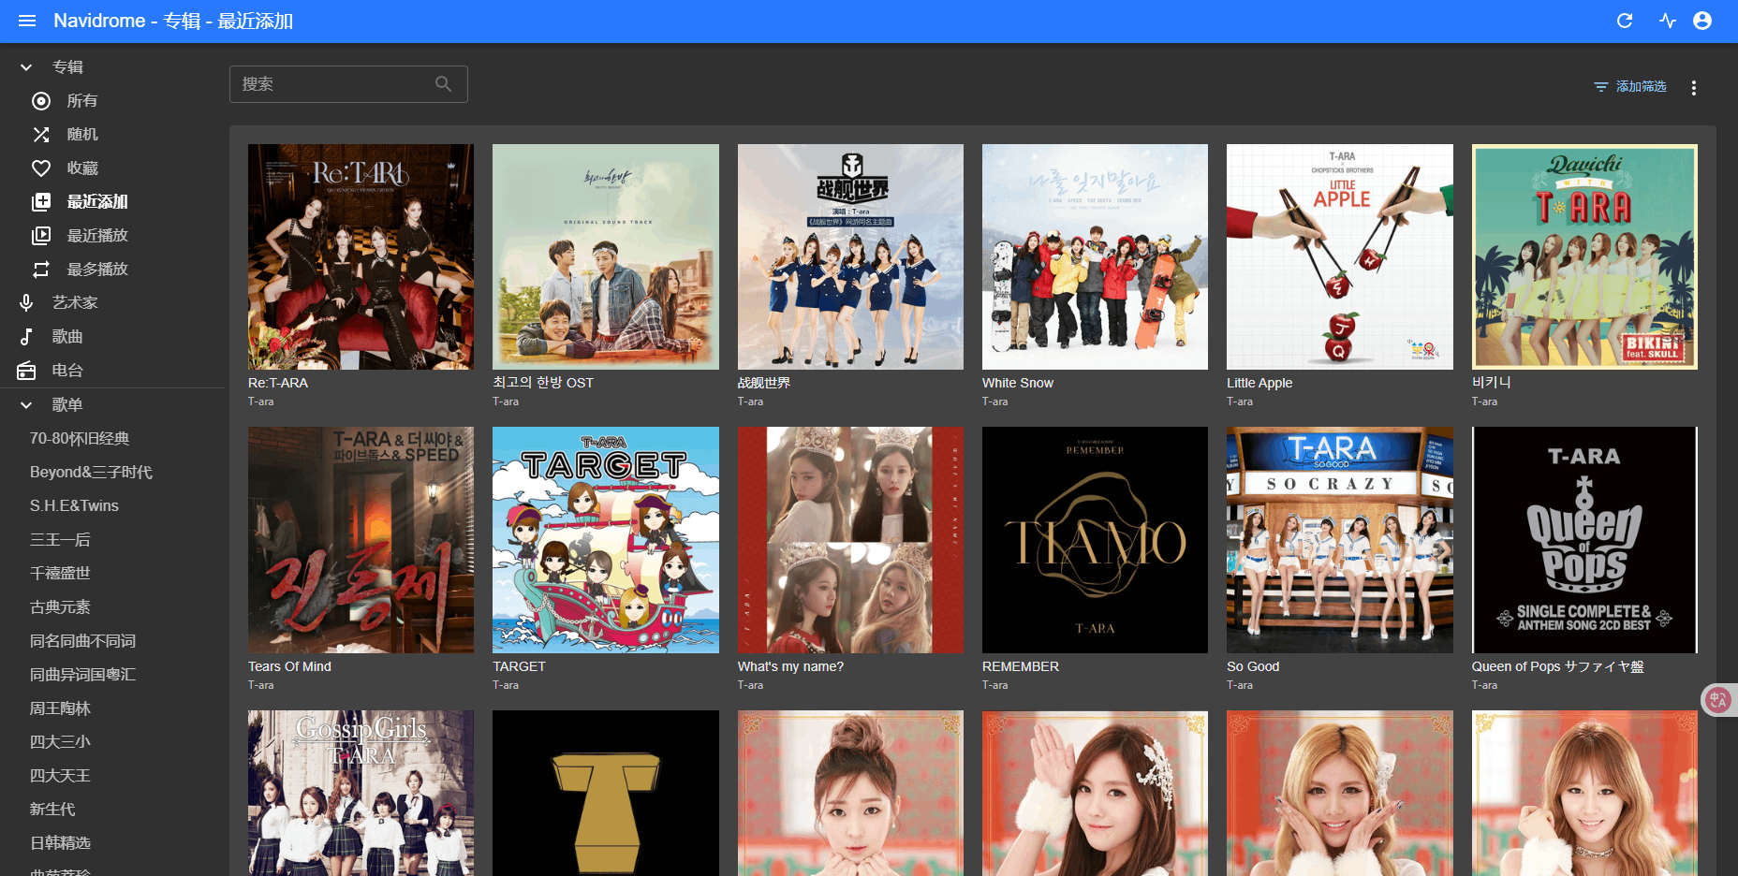Open 收藏 favorites albums
Screen dimensions: 1738x876
point(82,168)
